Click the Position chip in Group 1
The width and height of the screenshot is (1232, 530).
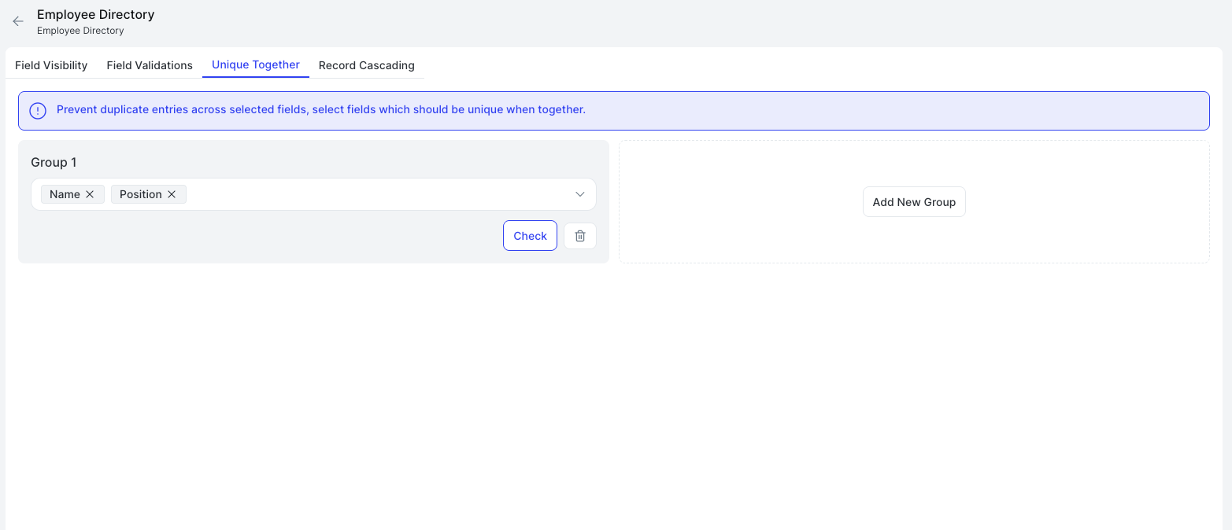142,193
